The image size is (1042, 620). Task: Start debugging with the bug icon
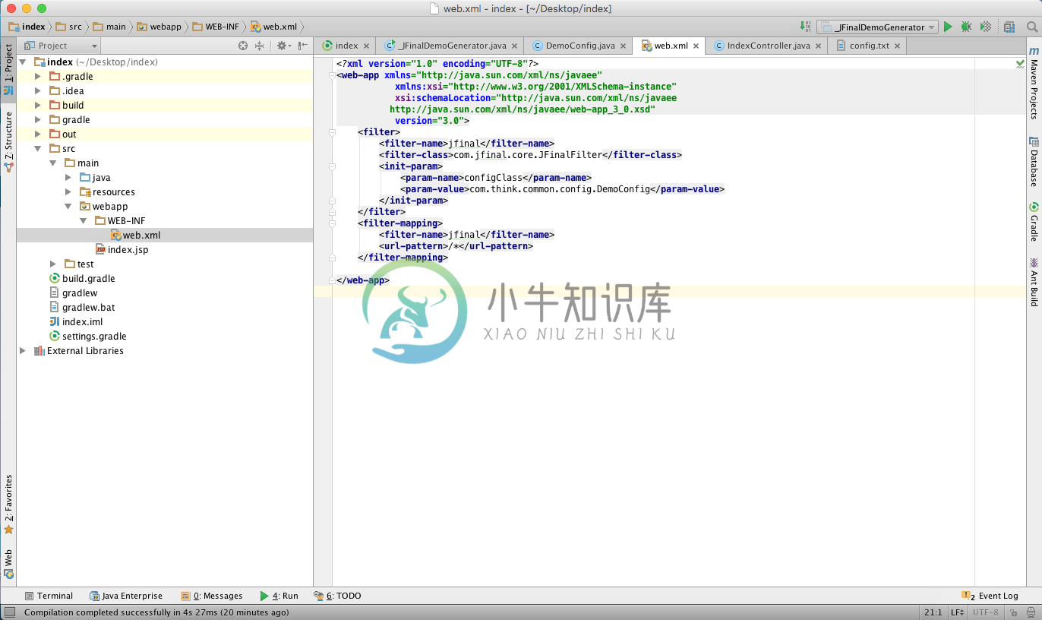[x=966, y=27]
